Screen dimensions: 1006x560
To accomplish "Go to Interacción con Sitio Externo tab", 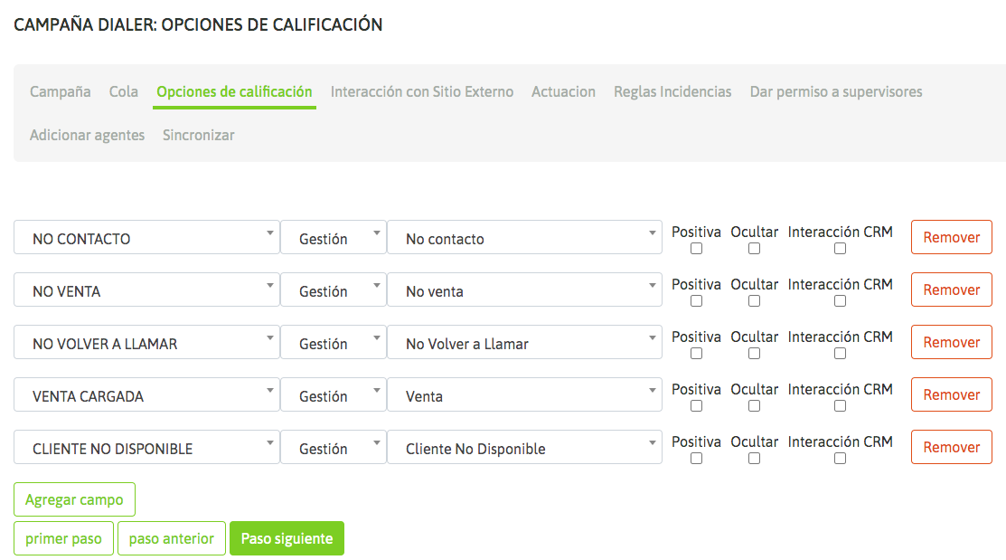I will (x=422, y=91).
